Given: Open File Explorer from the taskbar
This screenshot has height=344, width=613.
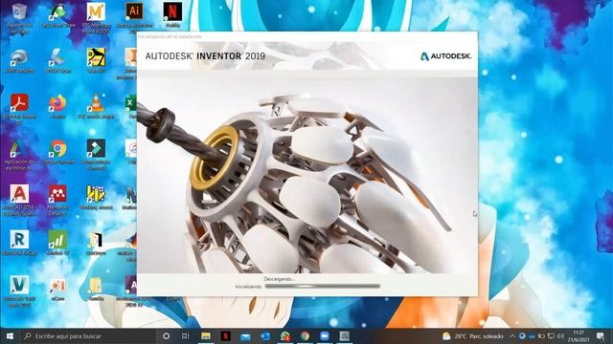Looking at the screenshot, I should [206, 335].
